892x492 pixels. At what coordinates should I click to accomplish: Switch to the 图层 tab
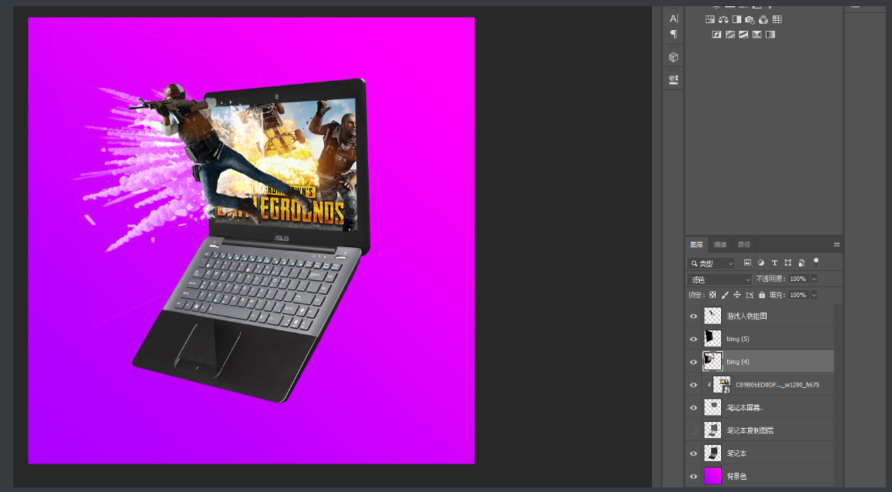pyautogui.click(x=697, y=244)
